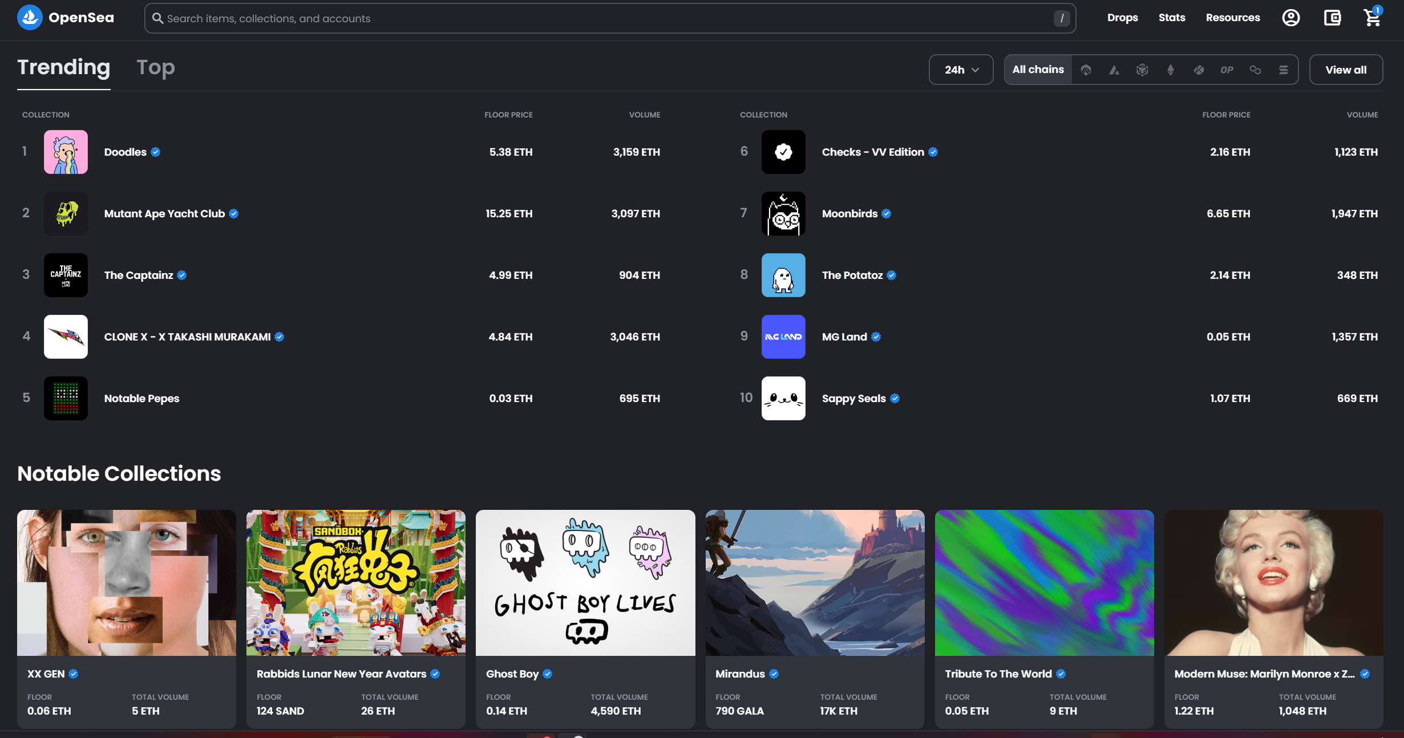1404x738 pixels.
Task: Open the Resources menu
Action: (1233, 18)
